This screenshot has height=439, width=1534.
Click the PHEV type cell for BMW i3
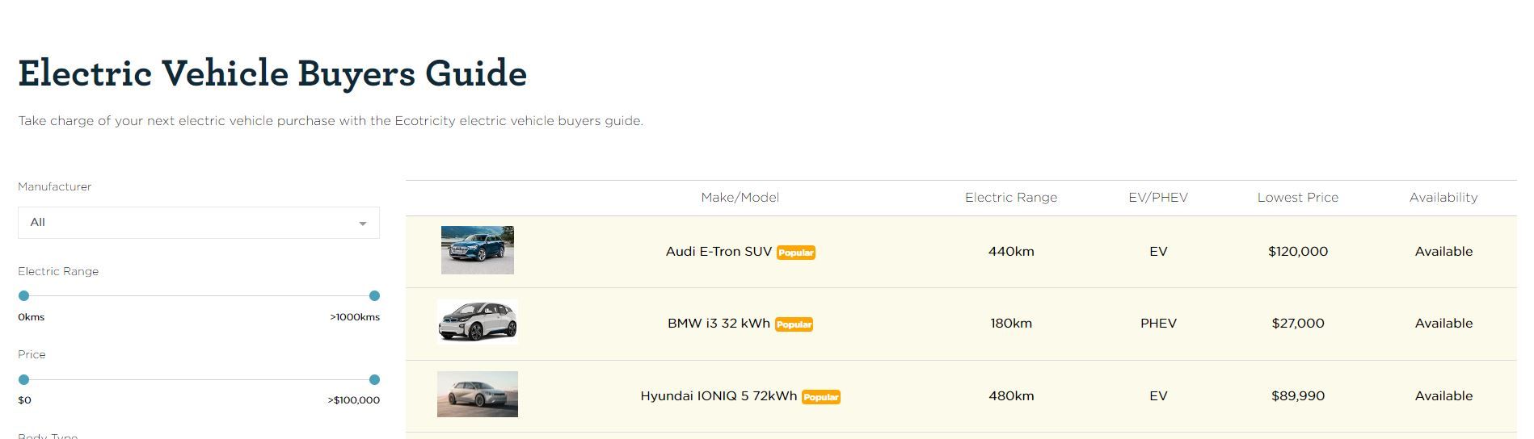coord(1158,324)
